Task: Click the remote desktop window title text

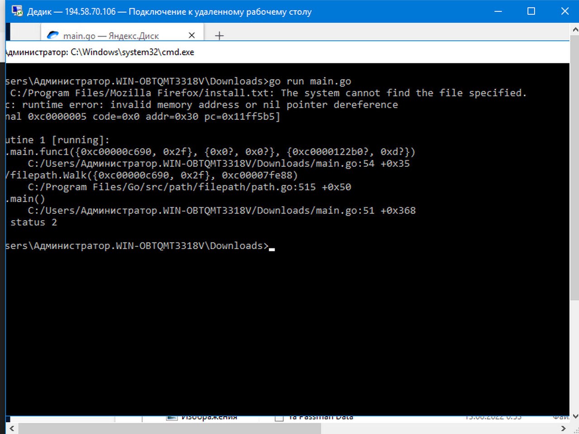Action: point(169,11)
